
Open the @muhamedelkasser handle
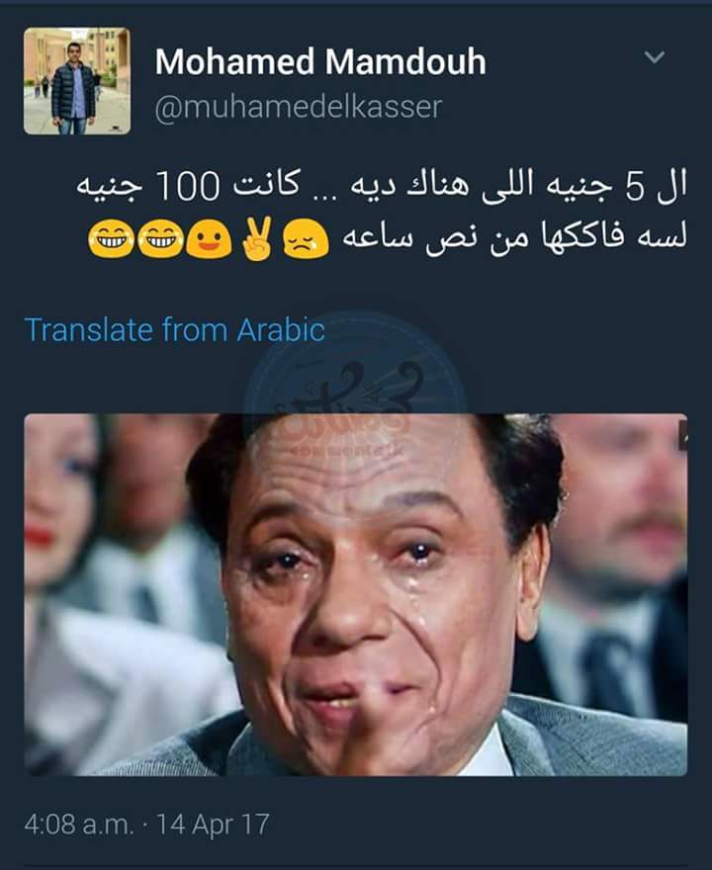299,107
